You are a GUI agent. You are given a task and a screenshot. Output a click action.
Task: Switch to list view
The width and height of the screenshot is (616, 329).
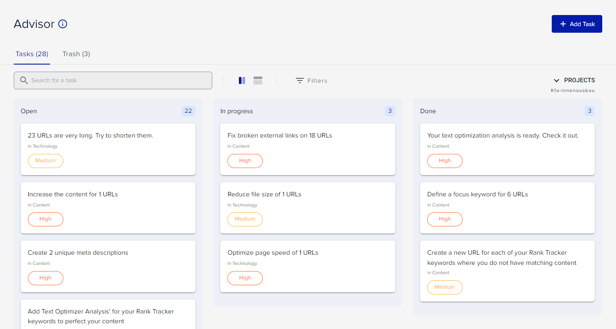tap(257, 80)
